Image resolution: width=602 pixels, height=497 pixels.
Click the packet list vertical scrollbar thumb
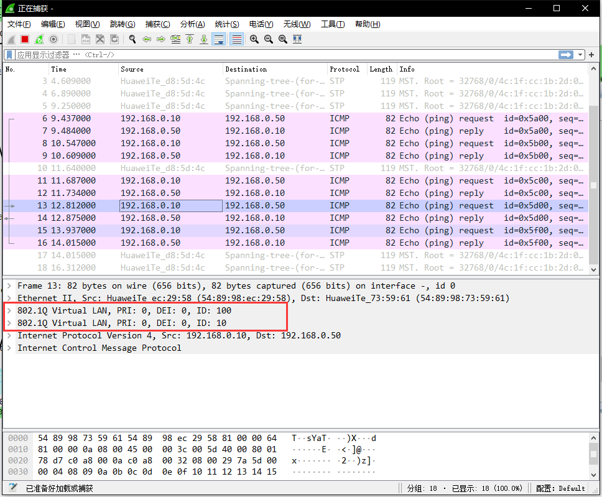click(x=593, y=185)
